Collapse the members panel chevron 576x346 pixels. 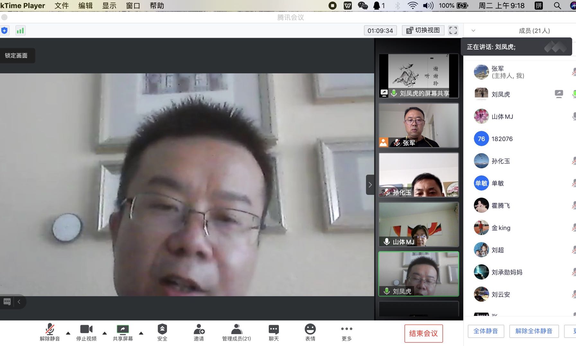[x=473, y=31]
